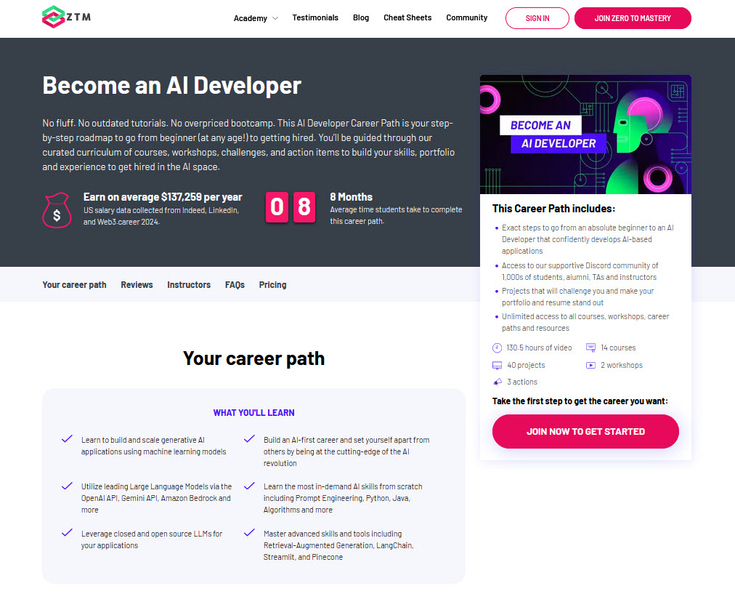
Task: Click 'Earn on average $137,259 per year'
Action: pos(163,197)
